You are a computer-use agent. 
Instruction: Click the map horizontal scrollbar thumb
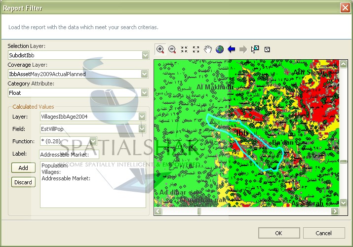click(199, 211)
